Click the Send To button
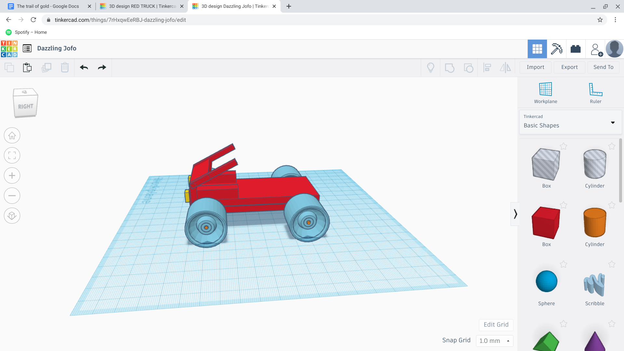 603,67
